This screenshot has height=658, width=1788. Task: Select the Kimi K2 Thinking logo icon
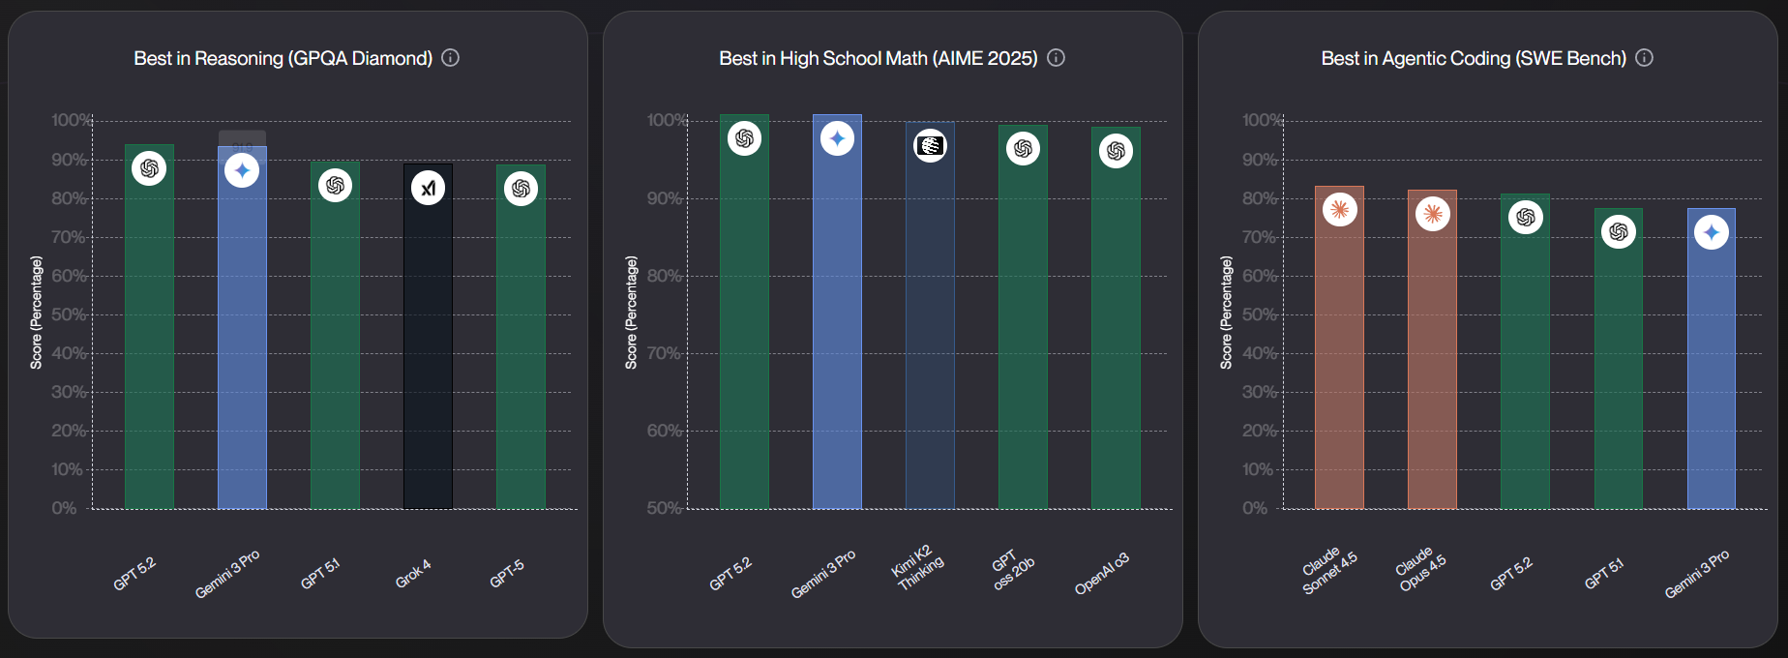pyautogui.click(x=931, y=146)
